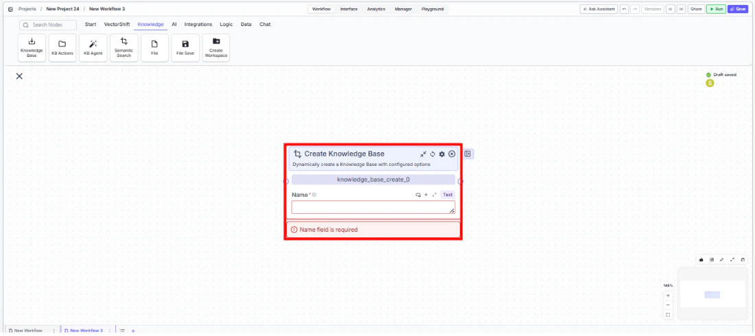Click the expand arrows icon above minimap

[x=732, y=259]
